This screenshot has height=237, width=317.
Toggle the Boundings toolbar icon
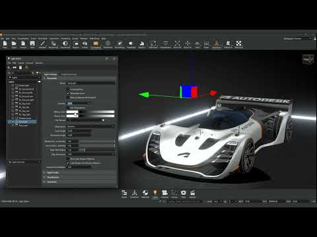120,44
